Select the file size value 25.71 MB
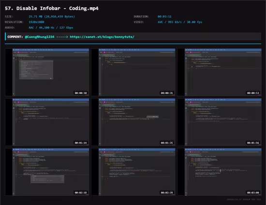Viewport: 266px width, 205px height. [52, 16]
